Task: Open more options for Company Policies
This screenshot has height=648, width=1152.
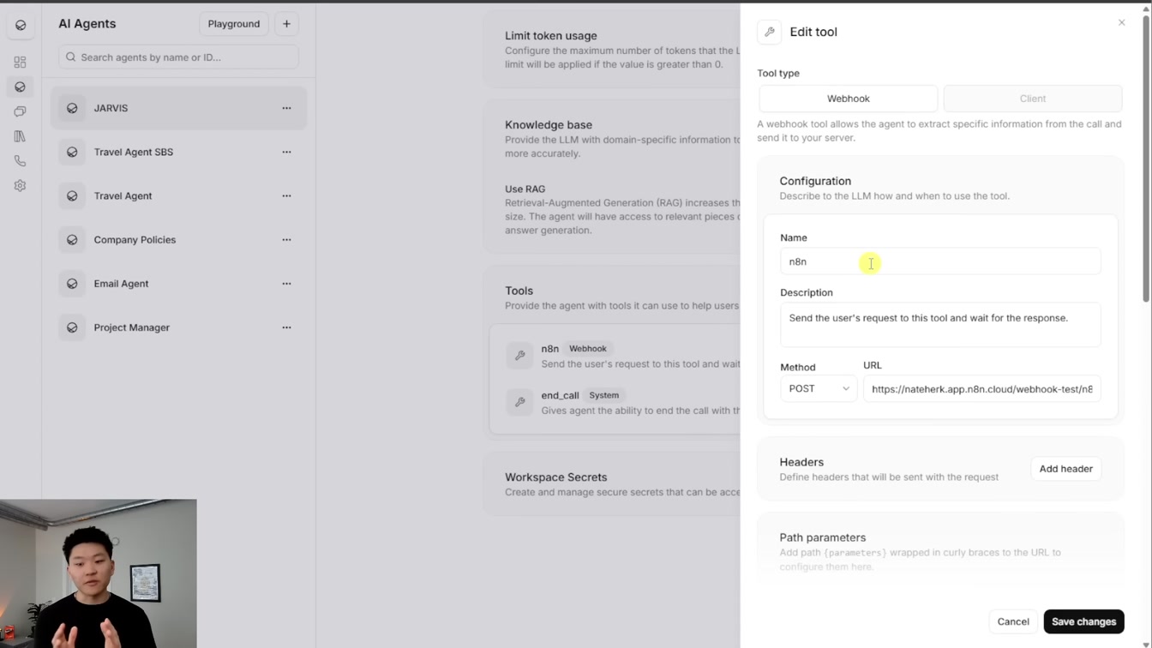Action: click(286, 240)
